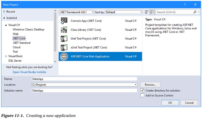
Task: Select the SQL Server category
Action: click(15, 61)
